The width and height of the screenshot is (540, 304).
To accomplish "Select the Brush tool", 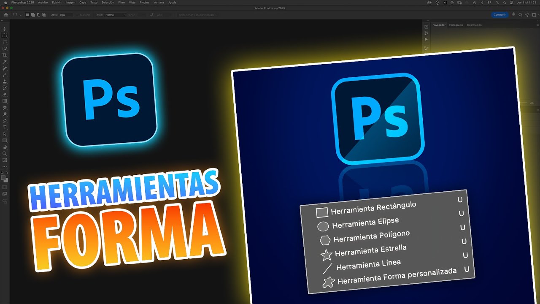I will click(x=5, y=75).
